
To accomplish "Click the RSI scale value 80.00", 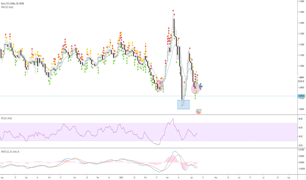I will [x=300, y=119].
